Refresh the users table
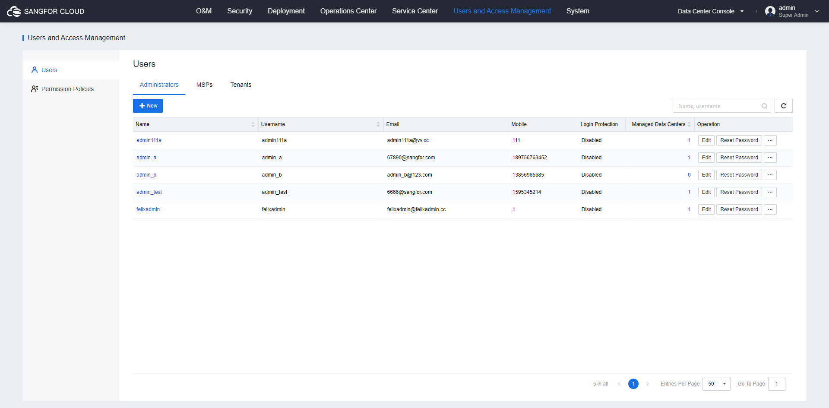 point(783,106)
